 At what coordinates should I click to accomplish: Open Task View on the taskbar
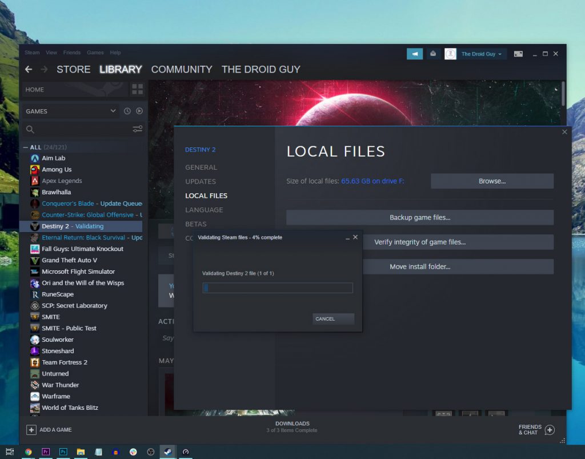[x=10, y=452]
